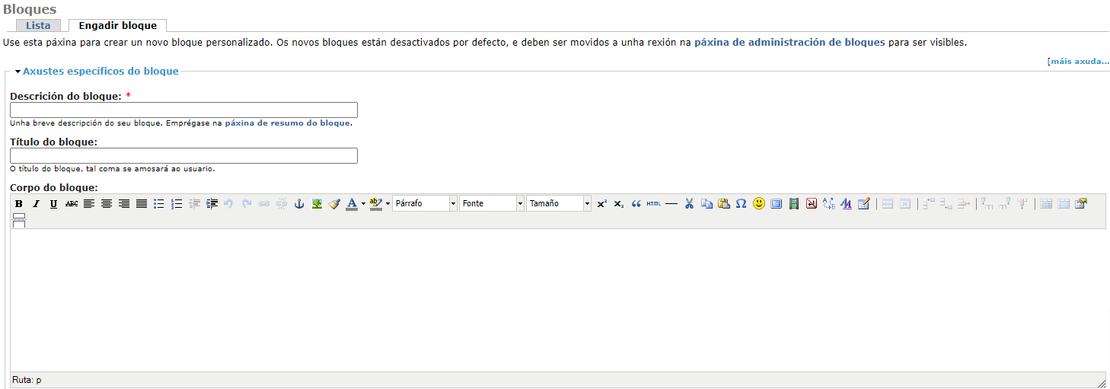Apply background highlight color

[375, 203]
